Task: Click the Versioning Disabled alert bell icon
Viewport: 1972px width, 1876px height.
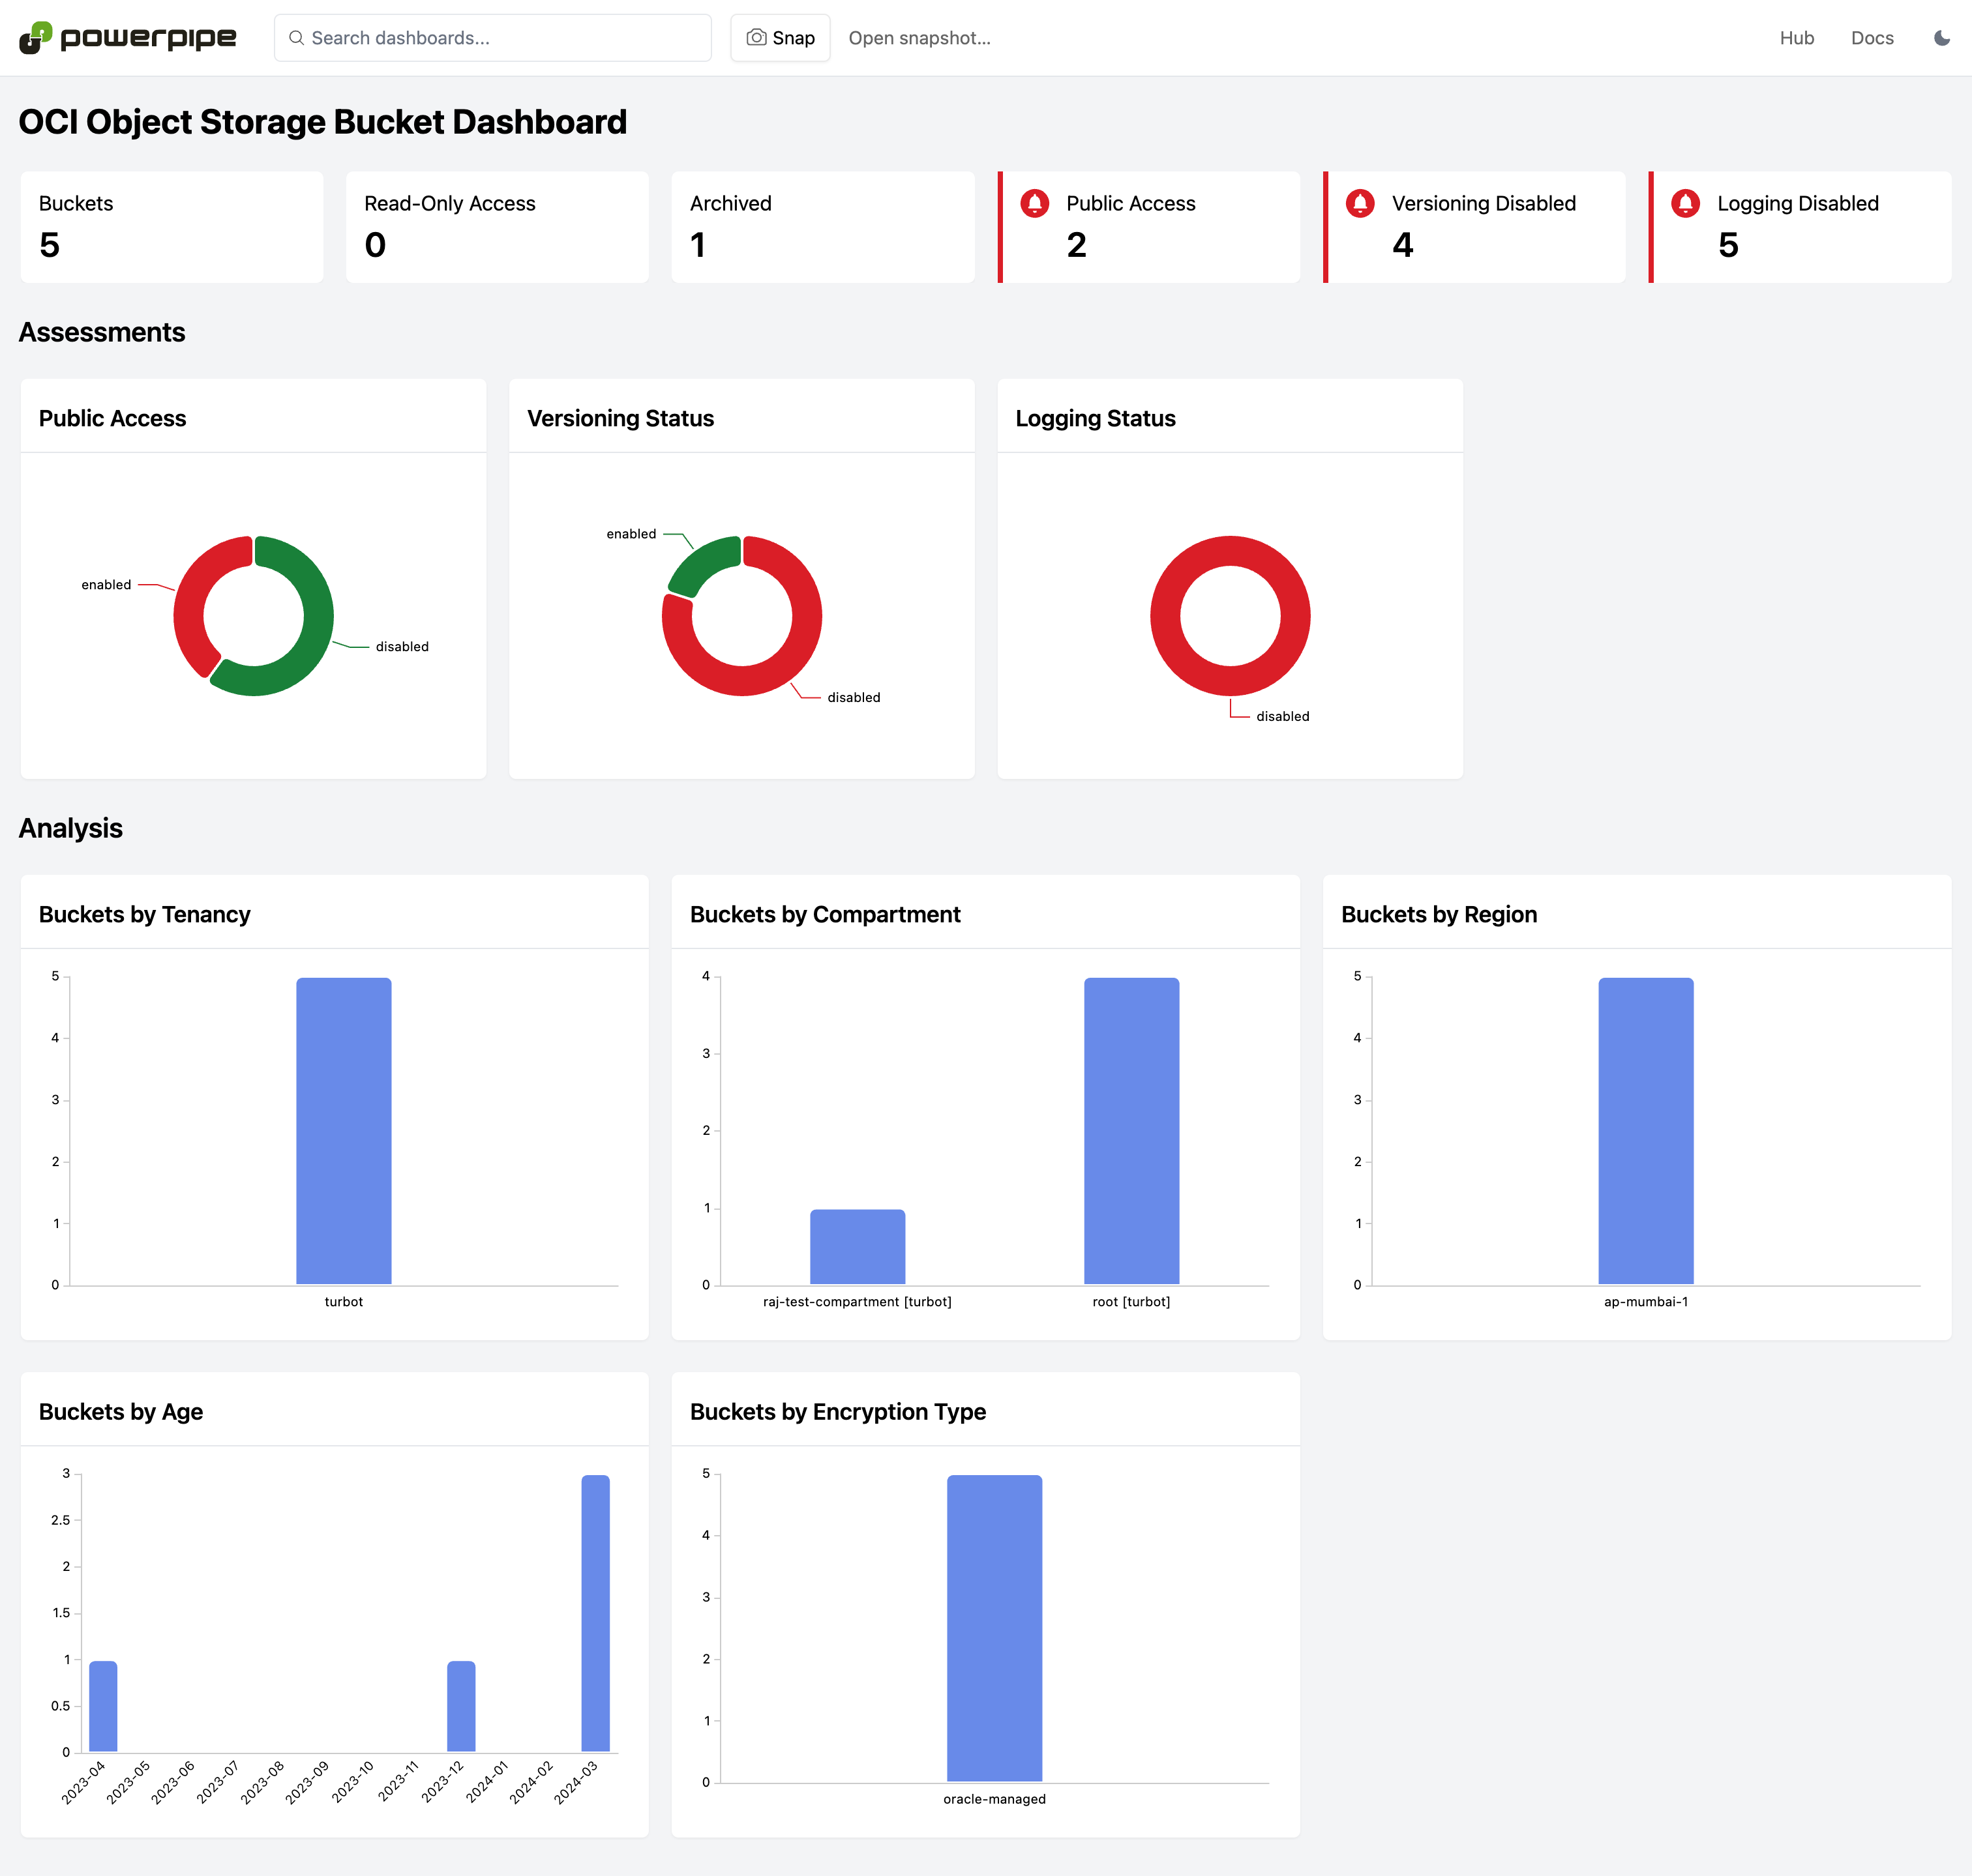Action: tap(1360, 203)
